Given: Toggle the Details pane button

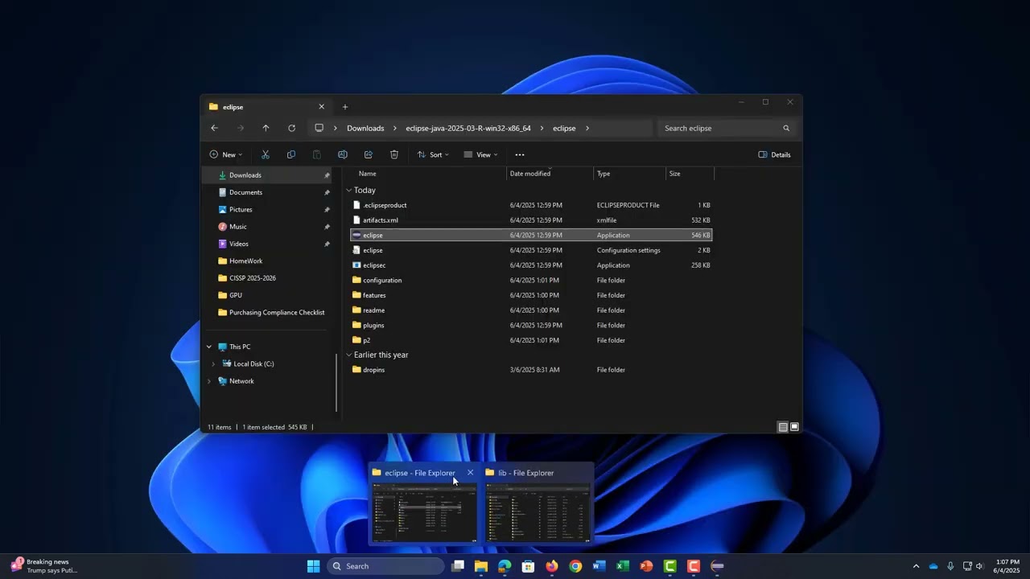Looking at the screenshot, I should (x=775, y=154).
